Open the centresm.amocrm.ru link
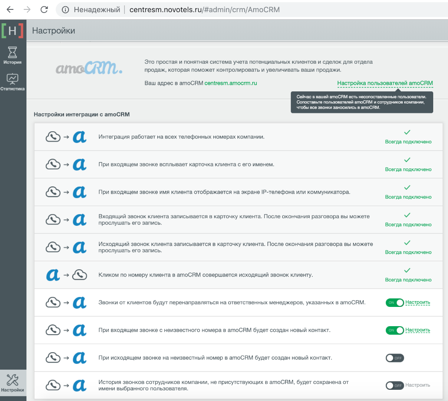448x401 pixels. pos(231,83)
